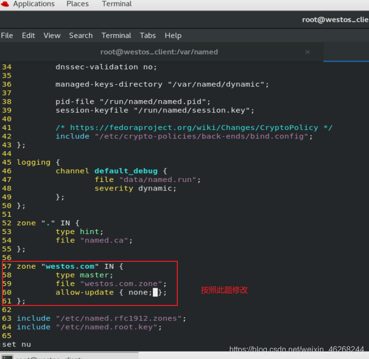The image size is (369, 359).
Task: Click the "data/named.run" file path
Action: [x=158, y=179]
